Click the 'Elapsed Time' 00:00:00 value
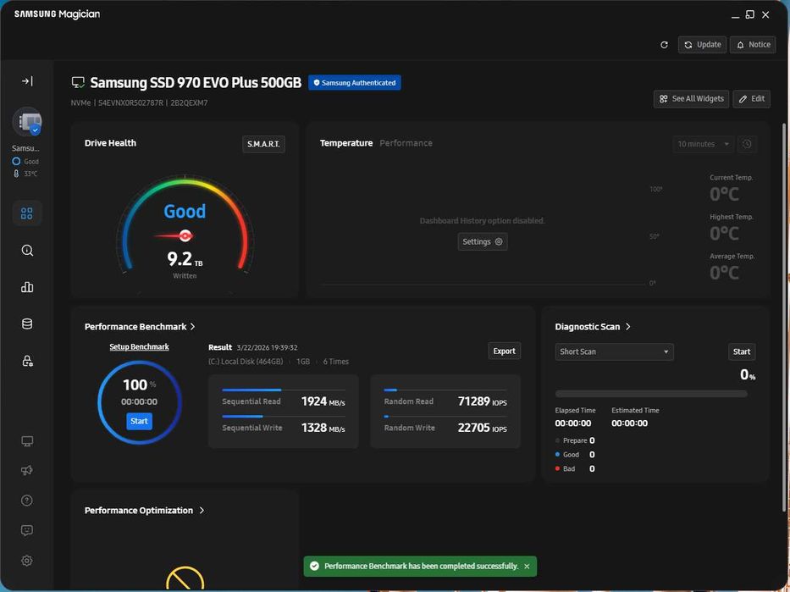 pos(573,423)
